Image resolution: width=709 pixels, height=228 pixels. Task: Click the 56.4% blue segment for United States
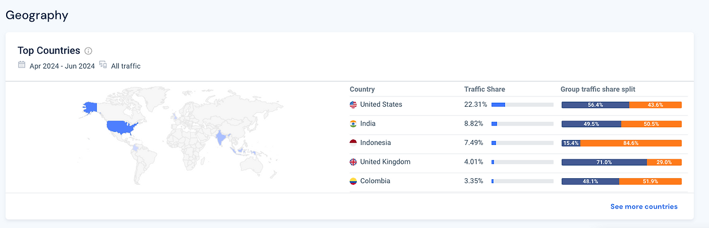595,105
